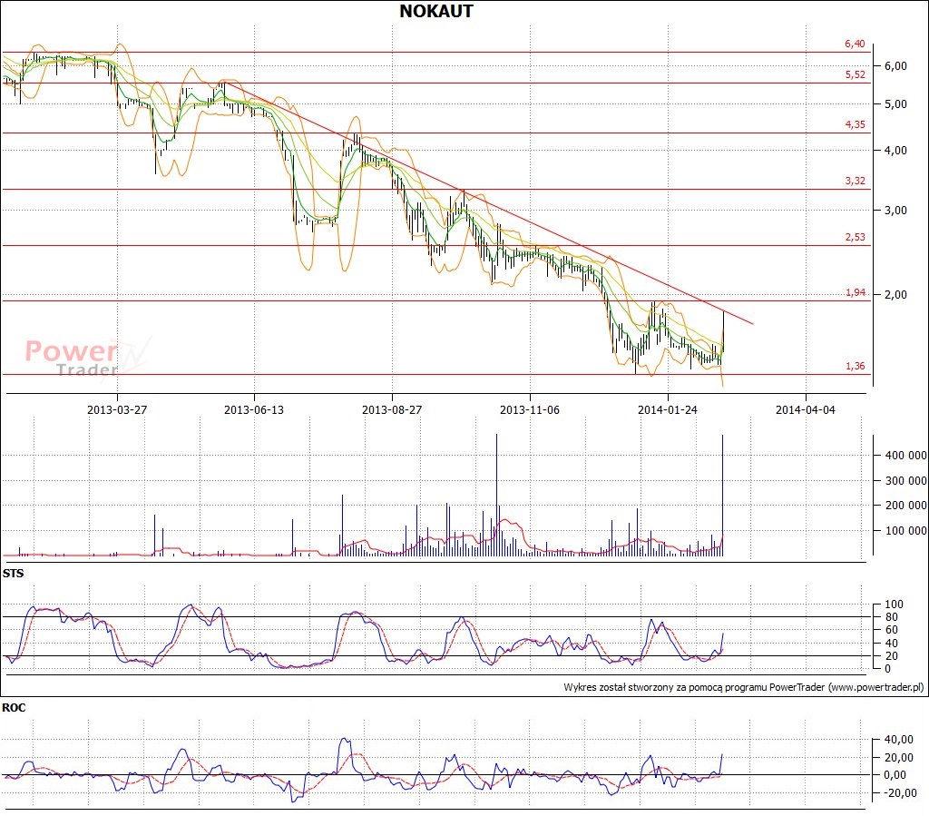Screen dimensions: 929x816
Task: Click the 4,00 price axis tick
Action: tap(895, 150)
